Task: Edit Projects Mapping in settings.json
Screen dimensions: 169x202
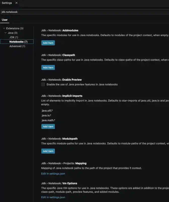Action: (53, 173)
